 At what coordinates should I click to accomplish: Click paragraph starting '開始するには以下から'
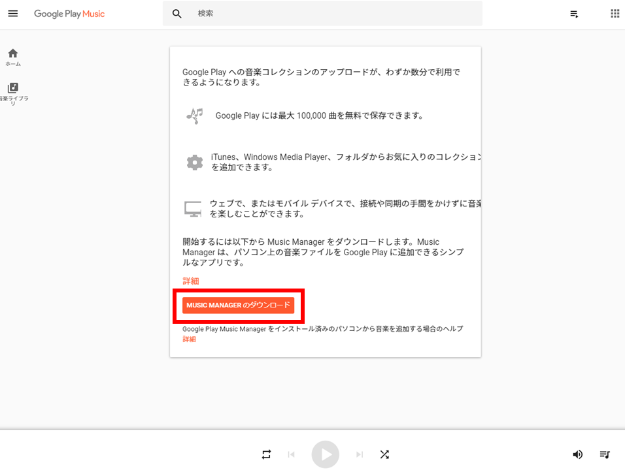323,252
